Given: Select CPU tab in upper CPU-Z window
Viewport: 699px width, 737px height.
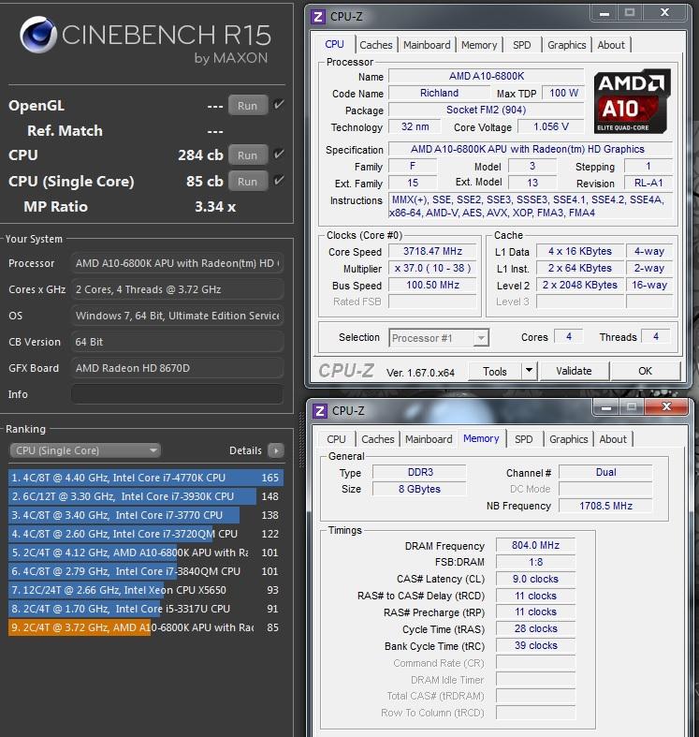Looking at the screenshot, I should (x=334, y=44).
